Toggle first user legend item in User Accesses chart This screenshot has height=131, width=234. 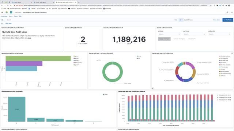(x=224, y=95)
